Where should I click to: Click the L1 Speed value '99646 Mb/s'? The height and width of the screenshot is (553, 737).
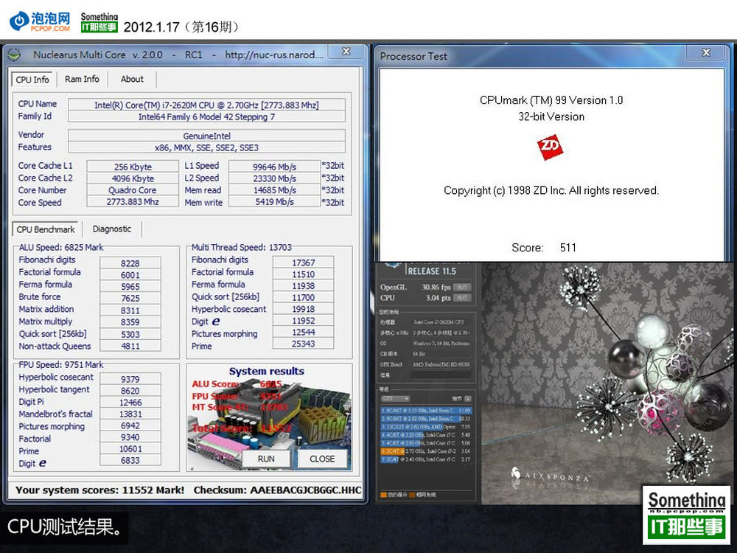click(x=274, y=167)
